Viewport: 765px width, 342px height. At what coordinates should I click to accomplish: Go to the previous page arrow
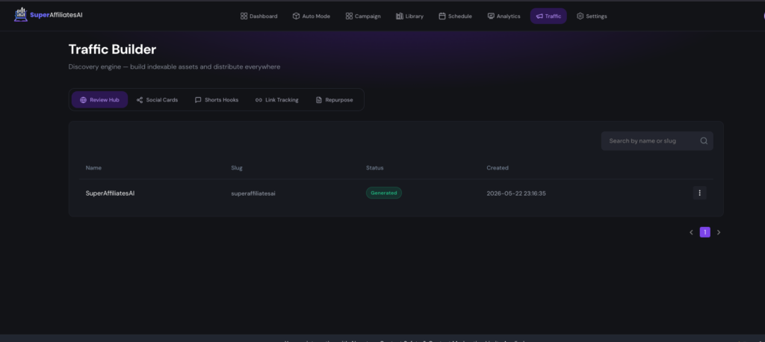pos(691,232)
